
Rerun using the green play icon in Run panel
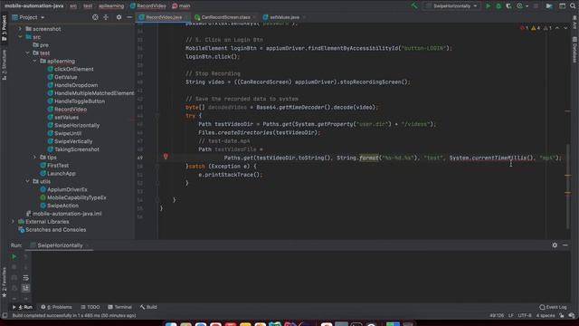[x=14, y=256]
